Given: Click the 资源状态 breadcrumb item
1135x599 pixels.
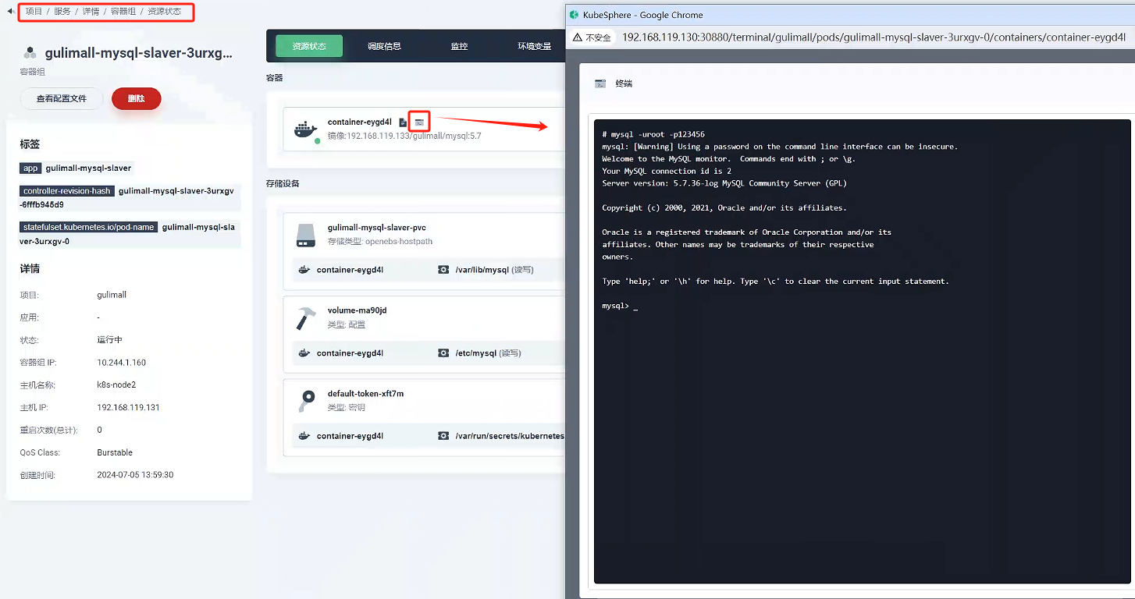Looking at the screenshot, I should pos(165,12).
